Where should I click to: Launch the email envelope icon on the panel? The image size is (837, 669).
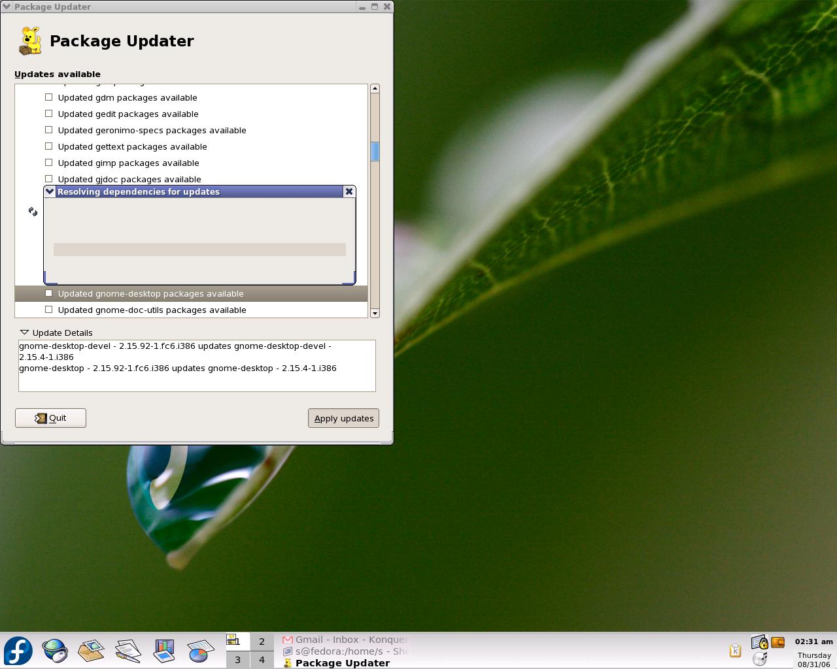[92, 651]
